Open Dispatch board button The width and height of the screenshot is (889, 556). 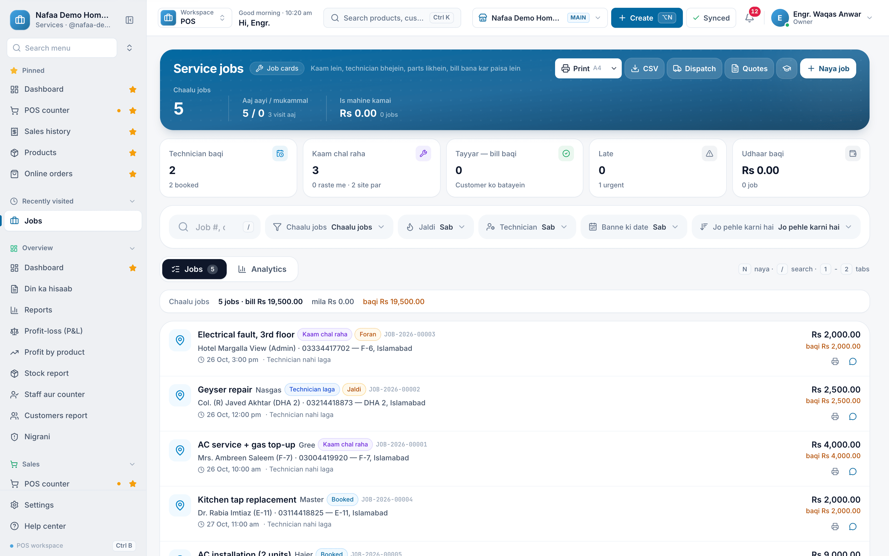click(694, 68)
